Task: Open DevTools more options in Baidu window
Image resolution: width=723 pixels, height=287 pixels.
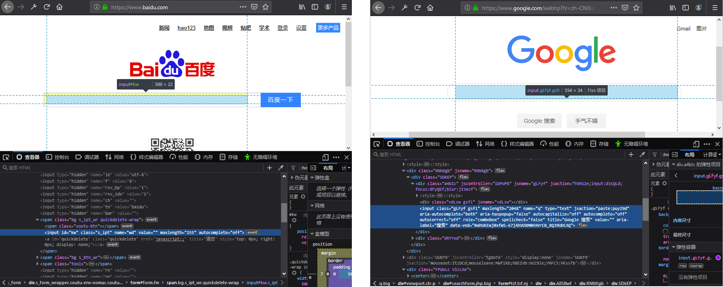Action: [336, 157]
